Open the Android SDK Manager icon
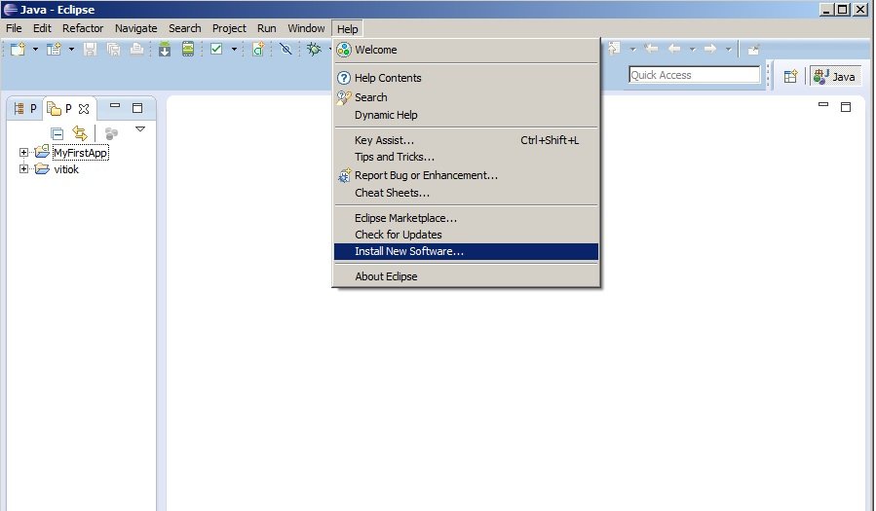Viewport: 876px width, 511px height. pyautogui.click(x=165, y=49)
